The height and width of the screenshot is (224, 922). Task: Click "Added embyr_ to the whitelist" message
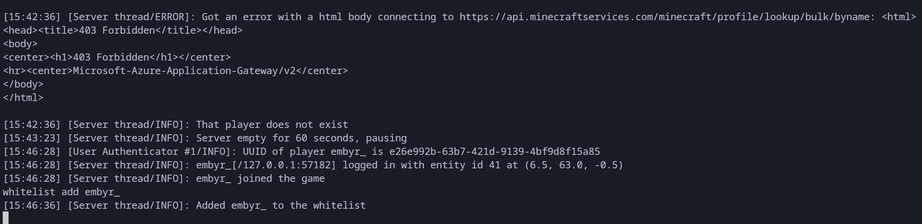[x=281, y=206]
